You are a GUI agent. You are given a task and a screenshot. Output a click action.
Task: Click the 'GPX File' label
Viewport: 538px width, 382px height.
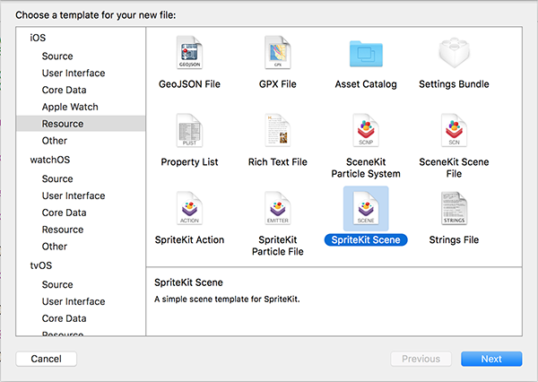pos(278,84)
